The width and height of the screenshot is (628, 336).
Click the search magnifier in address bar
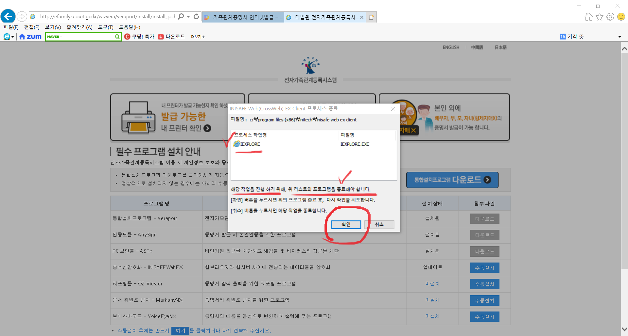(181, 16)
